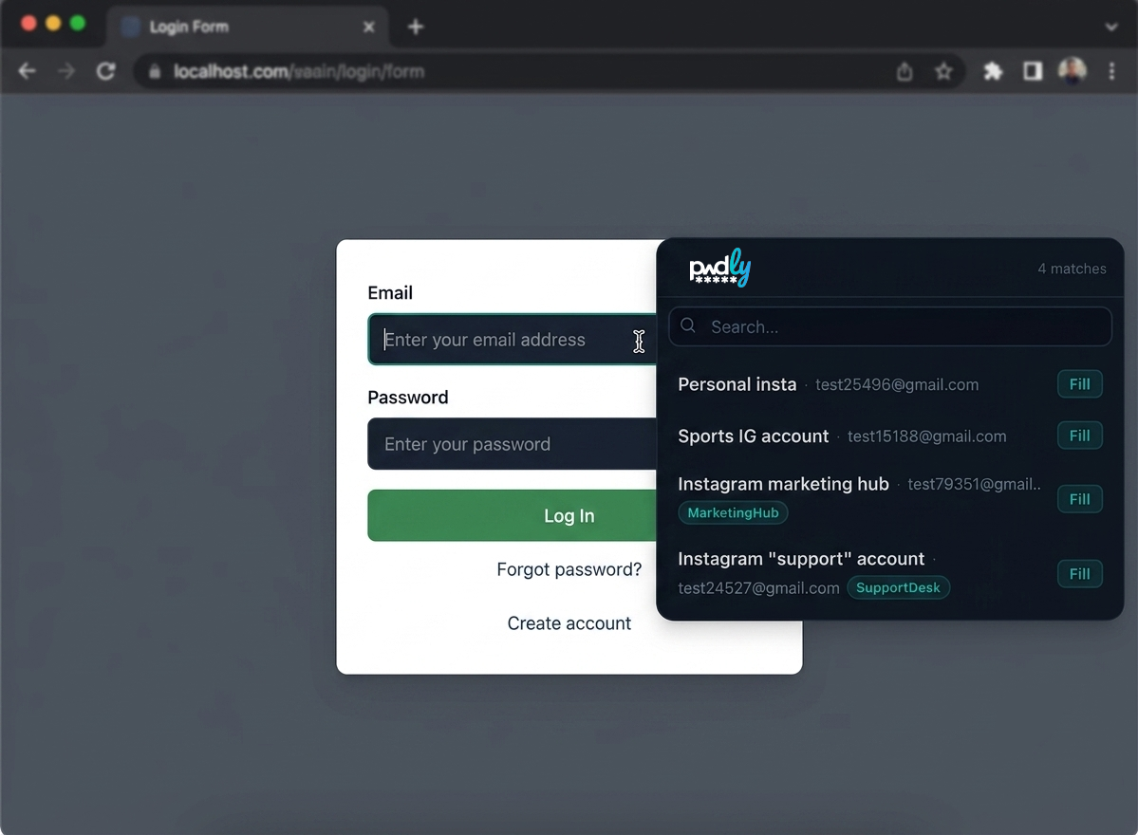Click the Email field label
The width and height of the screenshot is (1138, 835).
pyautogui.click(x=390, y=292)
